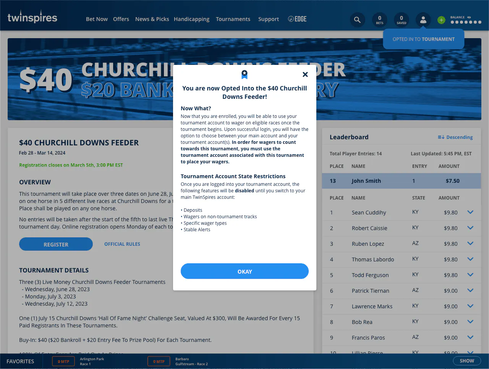
Task: Open News & Picks menu
Action: [x=152, y=19]
